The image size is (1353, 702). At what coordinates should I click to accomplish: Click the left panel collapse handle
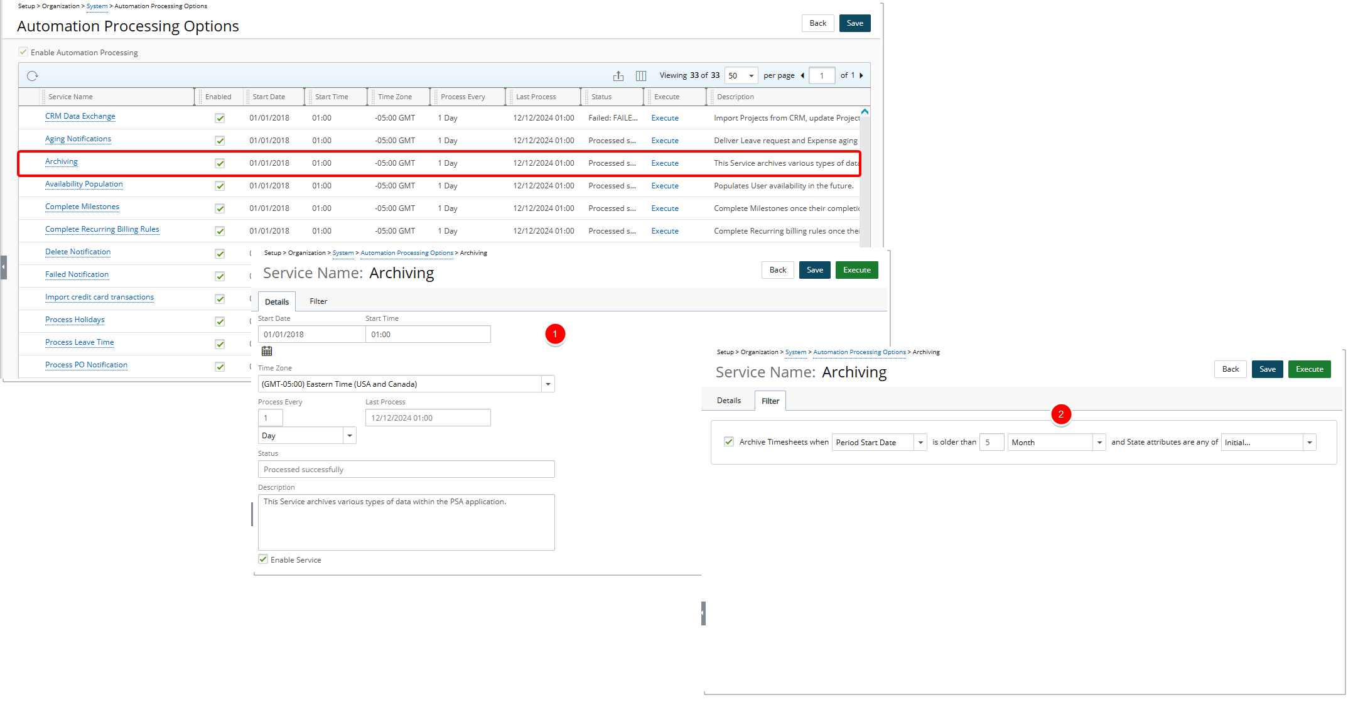click(3, 267)
